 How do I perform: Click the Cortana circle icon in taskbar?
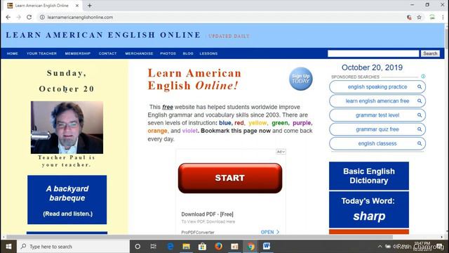(138, 247)
